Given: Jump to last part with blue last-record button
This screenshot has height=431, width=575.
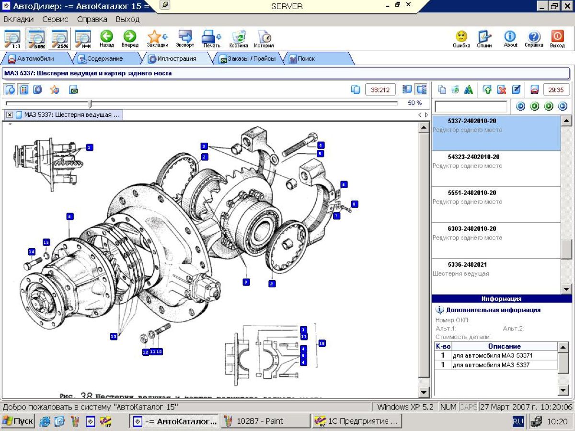Looking at the screenshot, I should pos(563,106).
